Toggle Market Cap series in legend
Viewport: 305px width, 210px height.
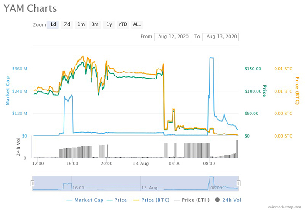85,200
